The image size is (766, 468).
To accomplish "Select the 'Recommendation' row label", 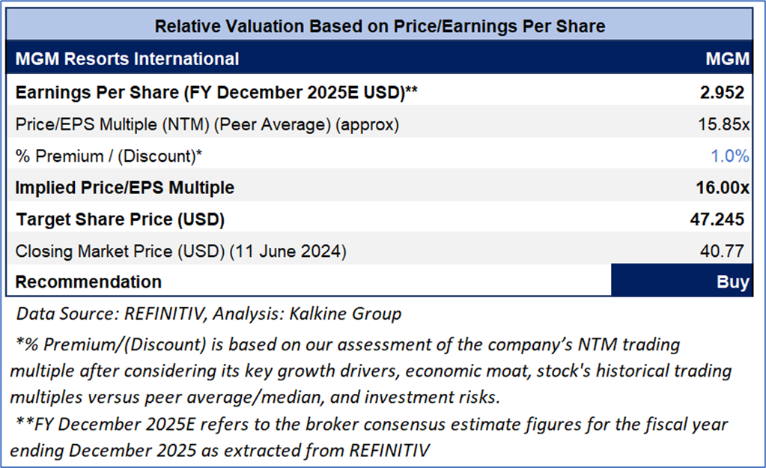I will pos(88,282).
